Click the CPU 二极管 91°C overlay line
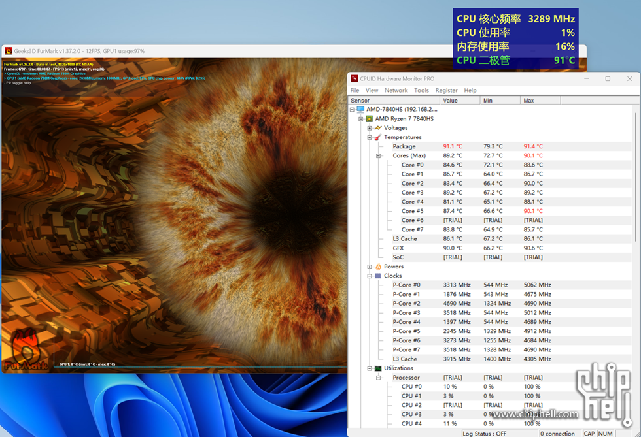The image size is (641, 437). (515, 61)
